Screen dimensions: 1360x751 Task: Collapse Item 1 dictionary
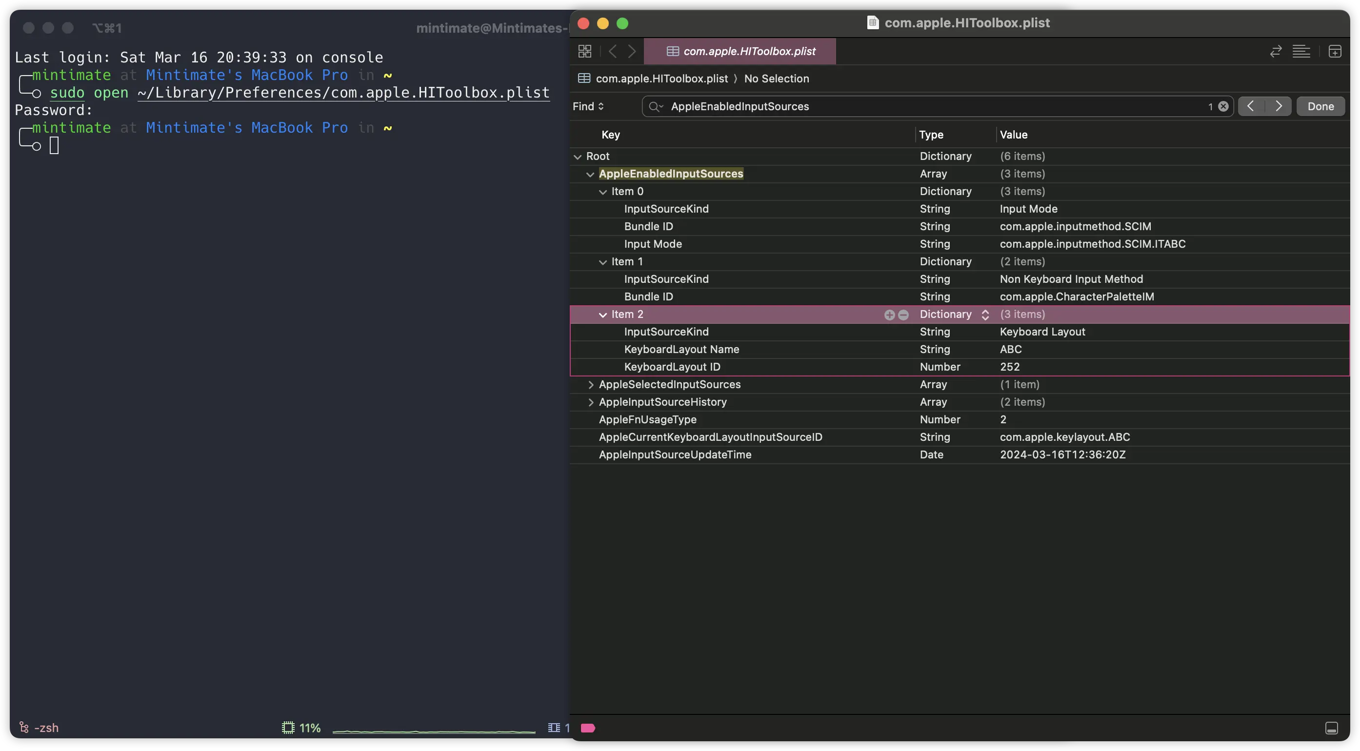603,262
